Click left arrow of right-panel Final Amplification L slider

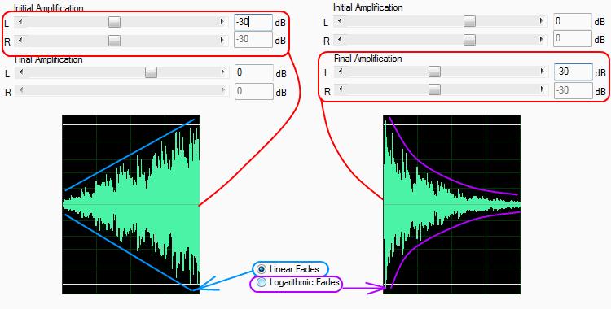(x=341, y=72)
